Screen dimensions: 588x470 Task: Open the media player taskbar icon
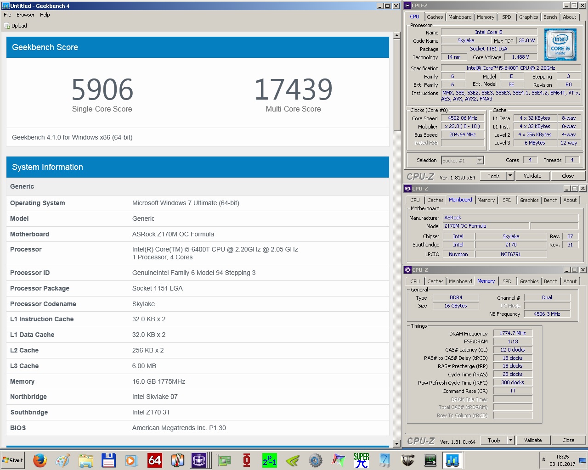131,460
